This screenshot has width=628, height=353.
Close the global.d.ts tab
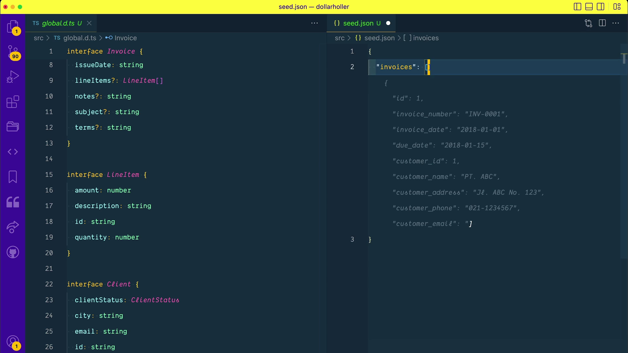click(x=89, y=23)
